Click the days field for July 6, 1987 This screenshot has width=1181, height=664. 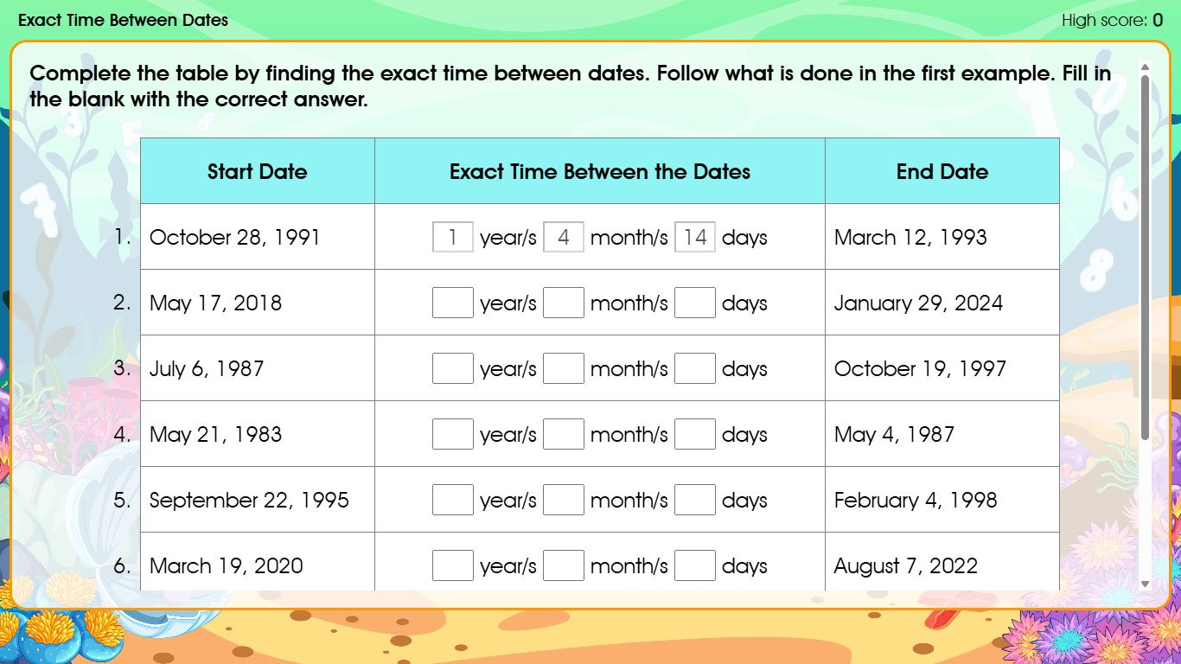point(694,368)
